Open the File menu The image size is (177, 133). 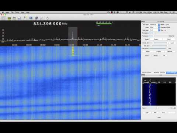tap(12, 12)
